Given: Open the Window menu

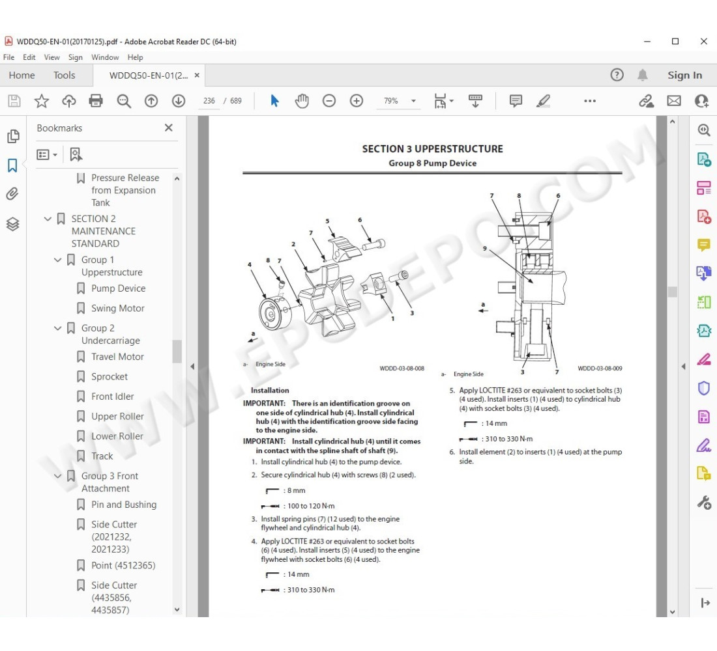Looking at the screenshot, I should tap(105, 57).
